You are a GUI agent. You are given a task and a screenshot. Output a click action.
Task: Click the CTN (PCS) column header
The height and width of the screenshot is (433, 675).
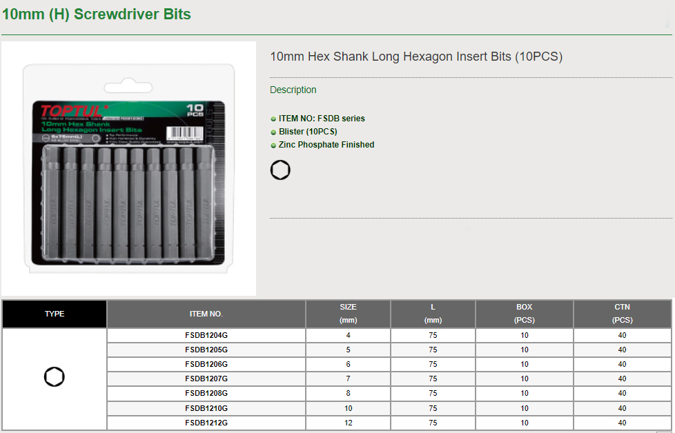[x=622, y=314]
